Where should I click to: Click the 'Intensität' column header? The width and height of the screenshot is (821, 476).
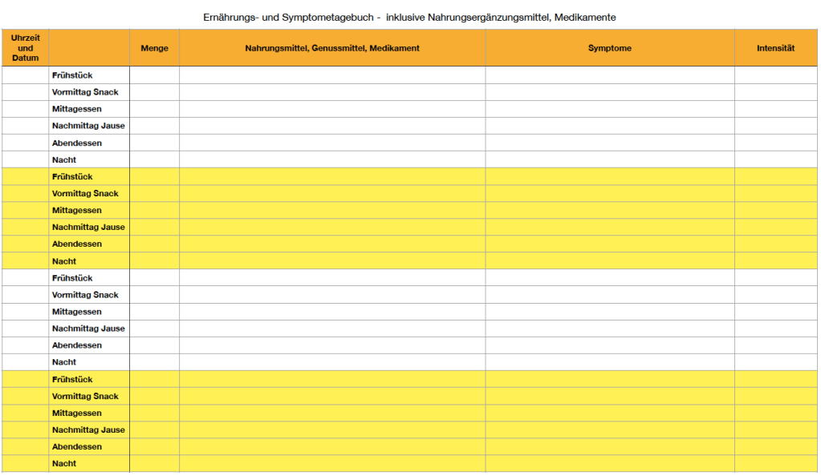[775, 48]
